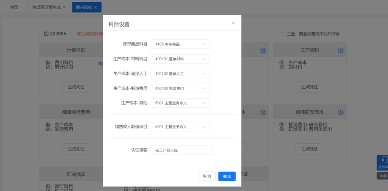
Task: Open gear icon left of 生产领料 card
Action: click(x=263, y=50)
